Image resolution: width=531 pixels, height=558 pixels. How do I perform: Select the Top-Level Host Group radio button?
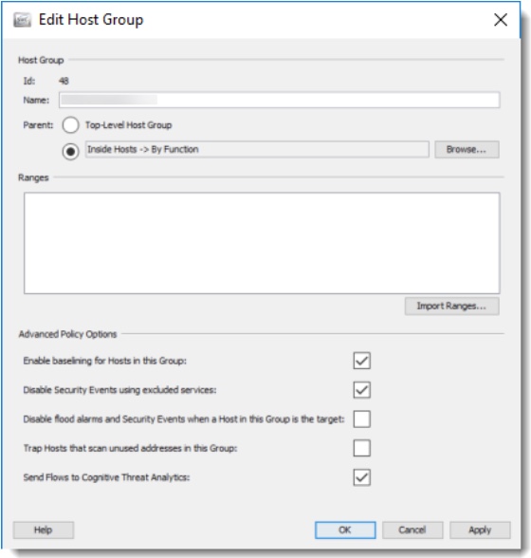tap(70, 125)
